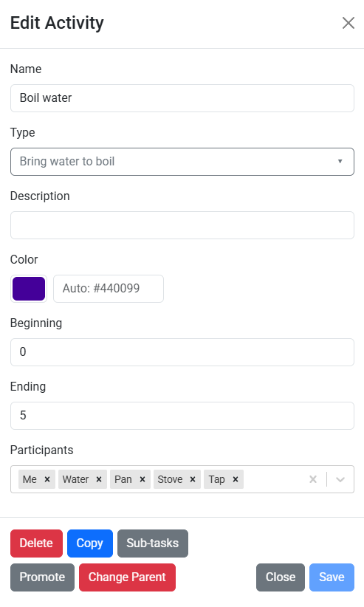Click the blue Copy button
364x607 pixels.
coord(90,543)
